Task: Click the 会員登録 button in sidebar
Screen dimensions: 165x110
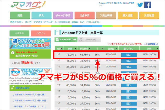Action: coord(19,33)
